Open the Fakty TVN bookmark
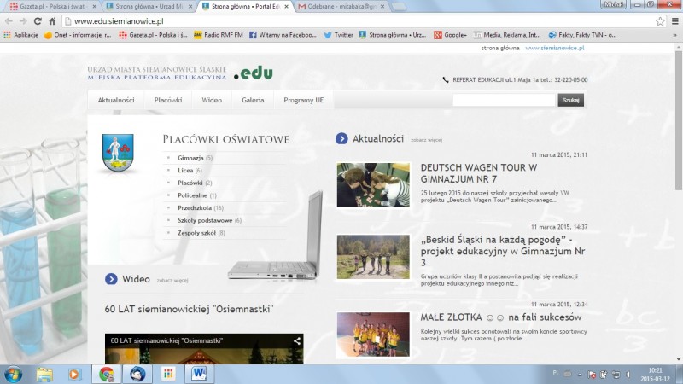683x384 pixels. point(582,35)
